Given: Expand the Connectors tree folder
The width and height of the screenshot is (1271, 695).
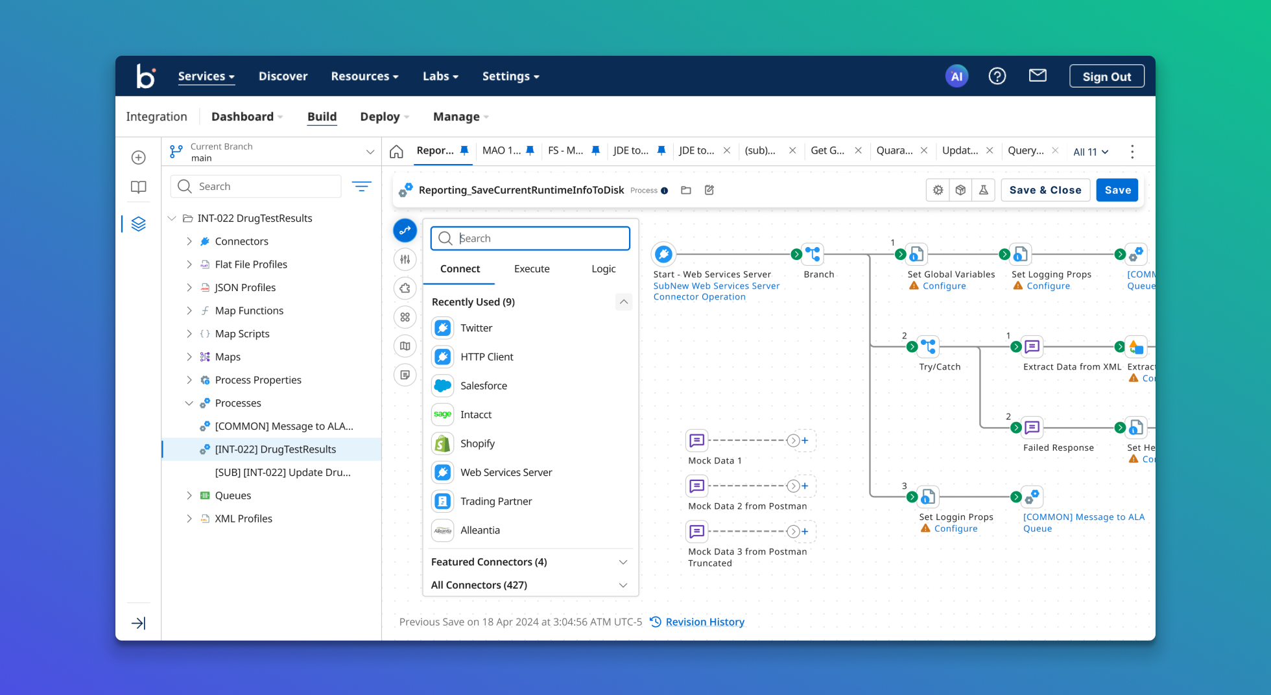Looking at the screenshot, I should tap(189, 241).
